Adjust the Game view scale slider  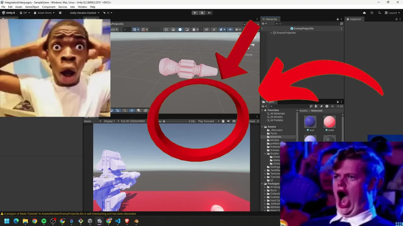tap(175, 121)
